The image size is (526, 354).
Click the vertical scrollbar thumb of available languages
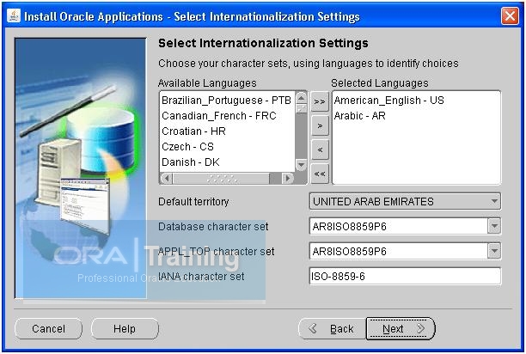coord(301,108)
